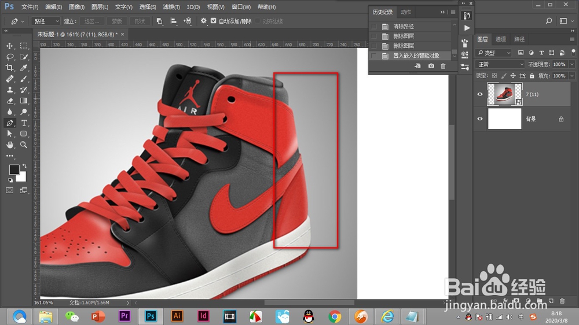Select the Horizontal Type tool
The height and width of the screenshot is (325, 579).
[x=24, y=123]
